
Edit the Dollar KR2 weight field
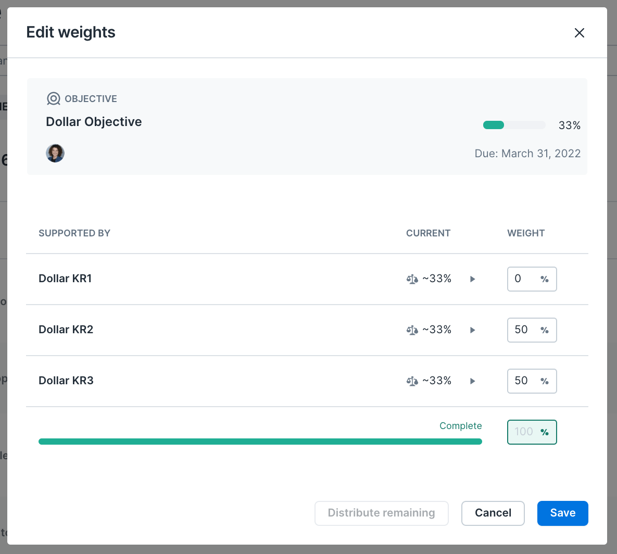pos(532,330)
